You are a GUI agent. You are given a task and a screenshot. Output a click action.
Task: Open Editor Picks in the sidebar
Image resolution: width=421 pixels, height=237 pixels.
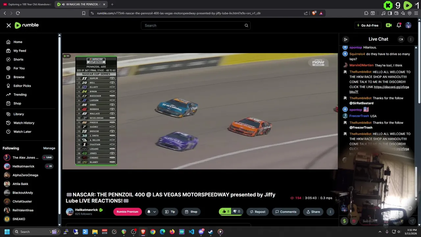click(22, 86)
